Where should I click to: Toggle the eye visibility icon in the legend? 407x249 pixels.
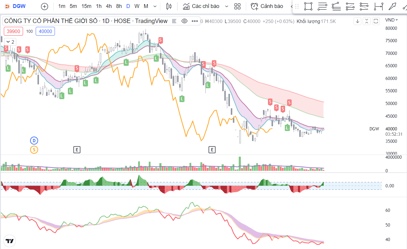pyautogui.click(x=184, y=21)
